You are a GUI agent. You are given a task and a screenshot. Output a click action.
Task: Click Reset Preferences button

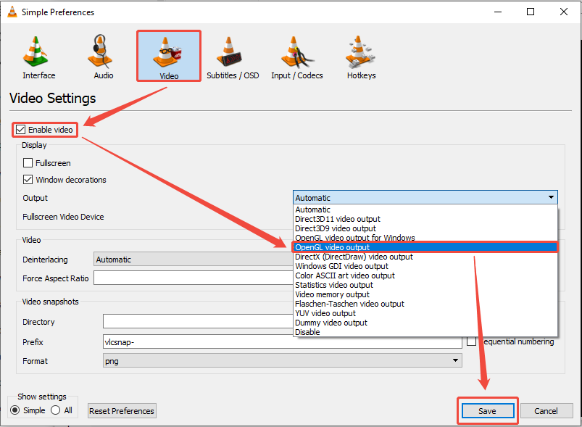[122, 411]
